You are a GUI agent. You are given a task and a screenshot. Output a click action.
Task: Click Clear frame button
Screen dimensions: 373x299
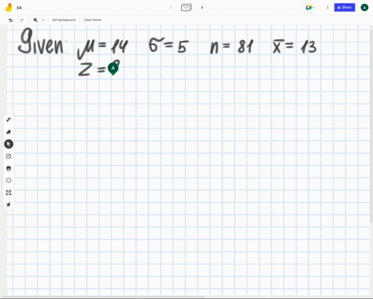[x=92, y=19]
